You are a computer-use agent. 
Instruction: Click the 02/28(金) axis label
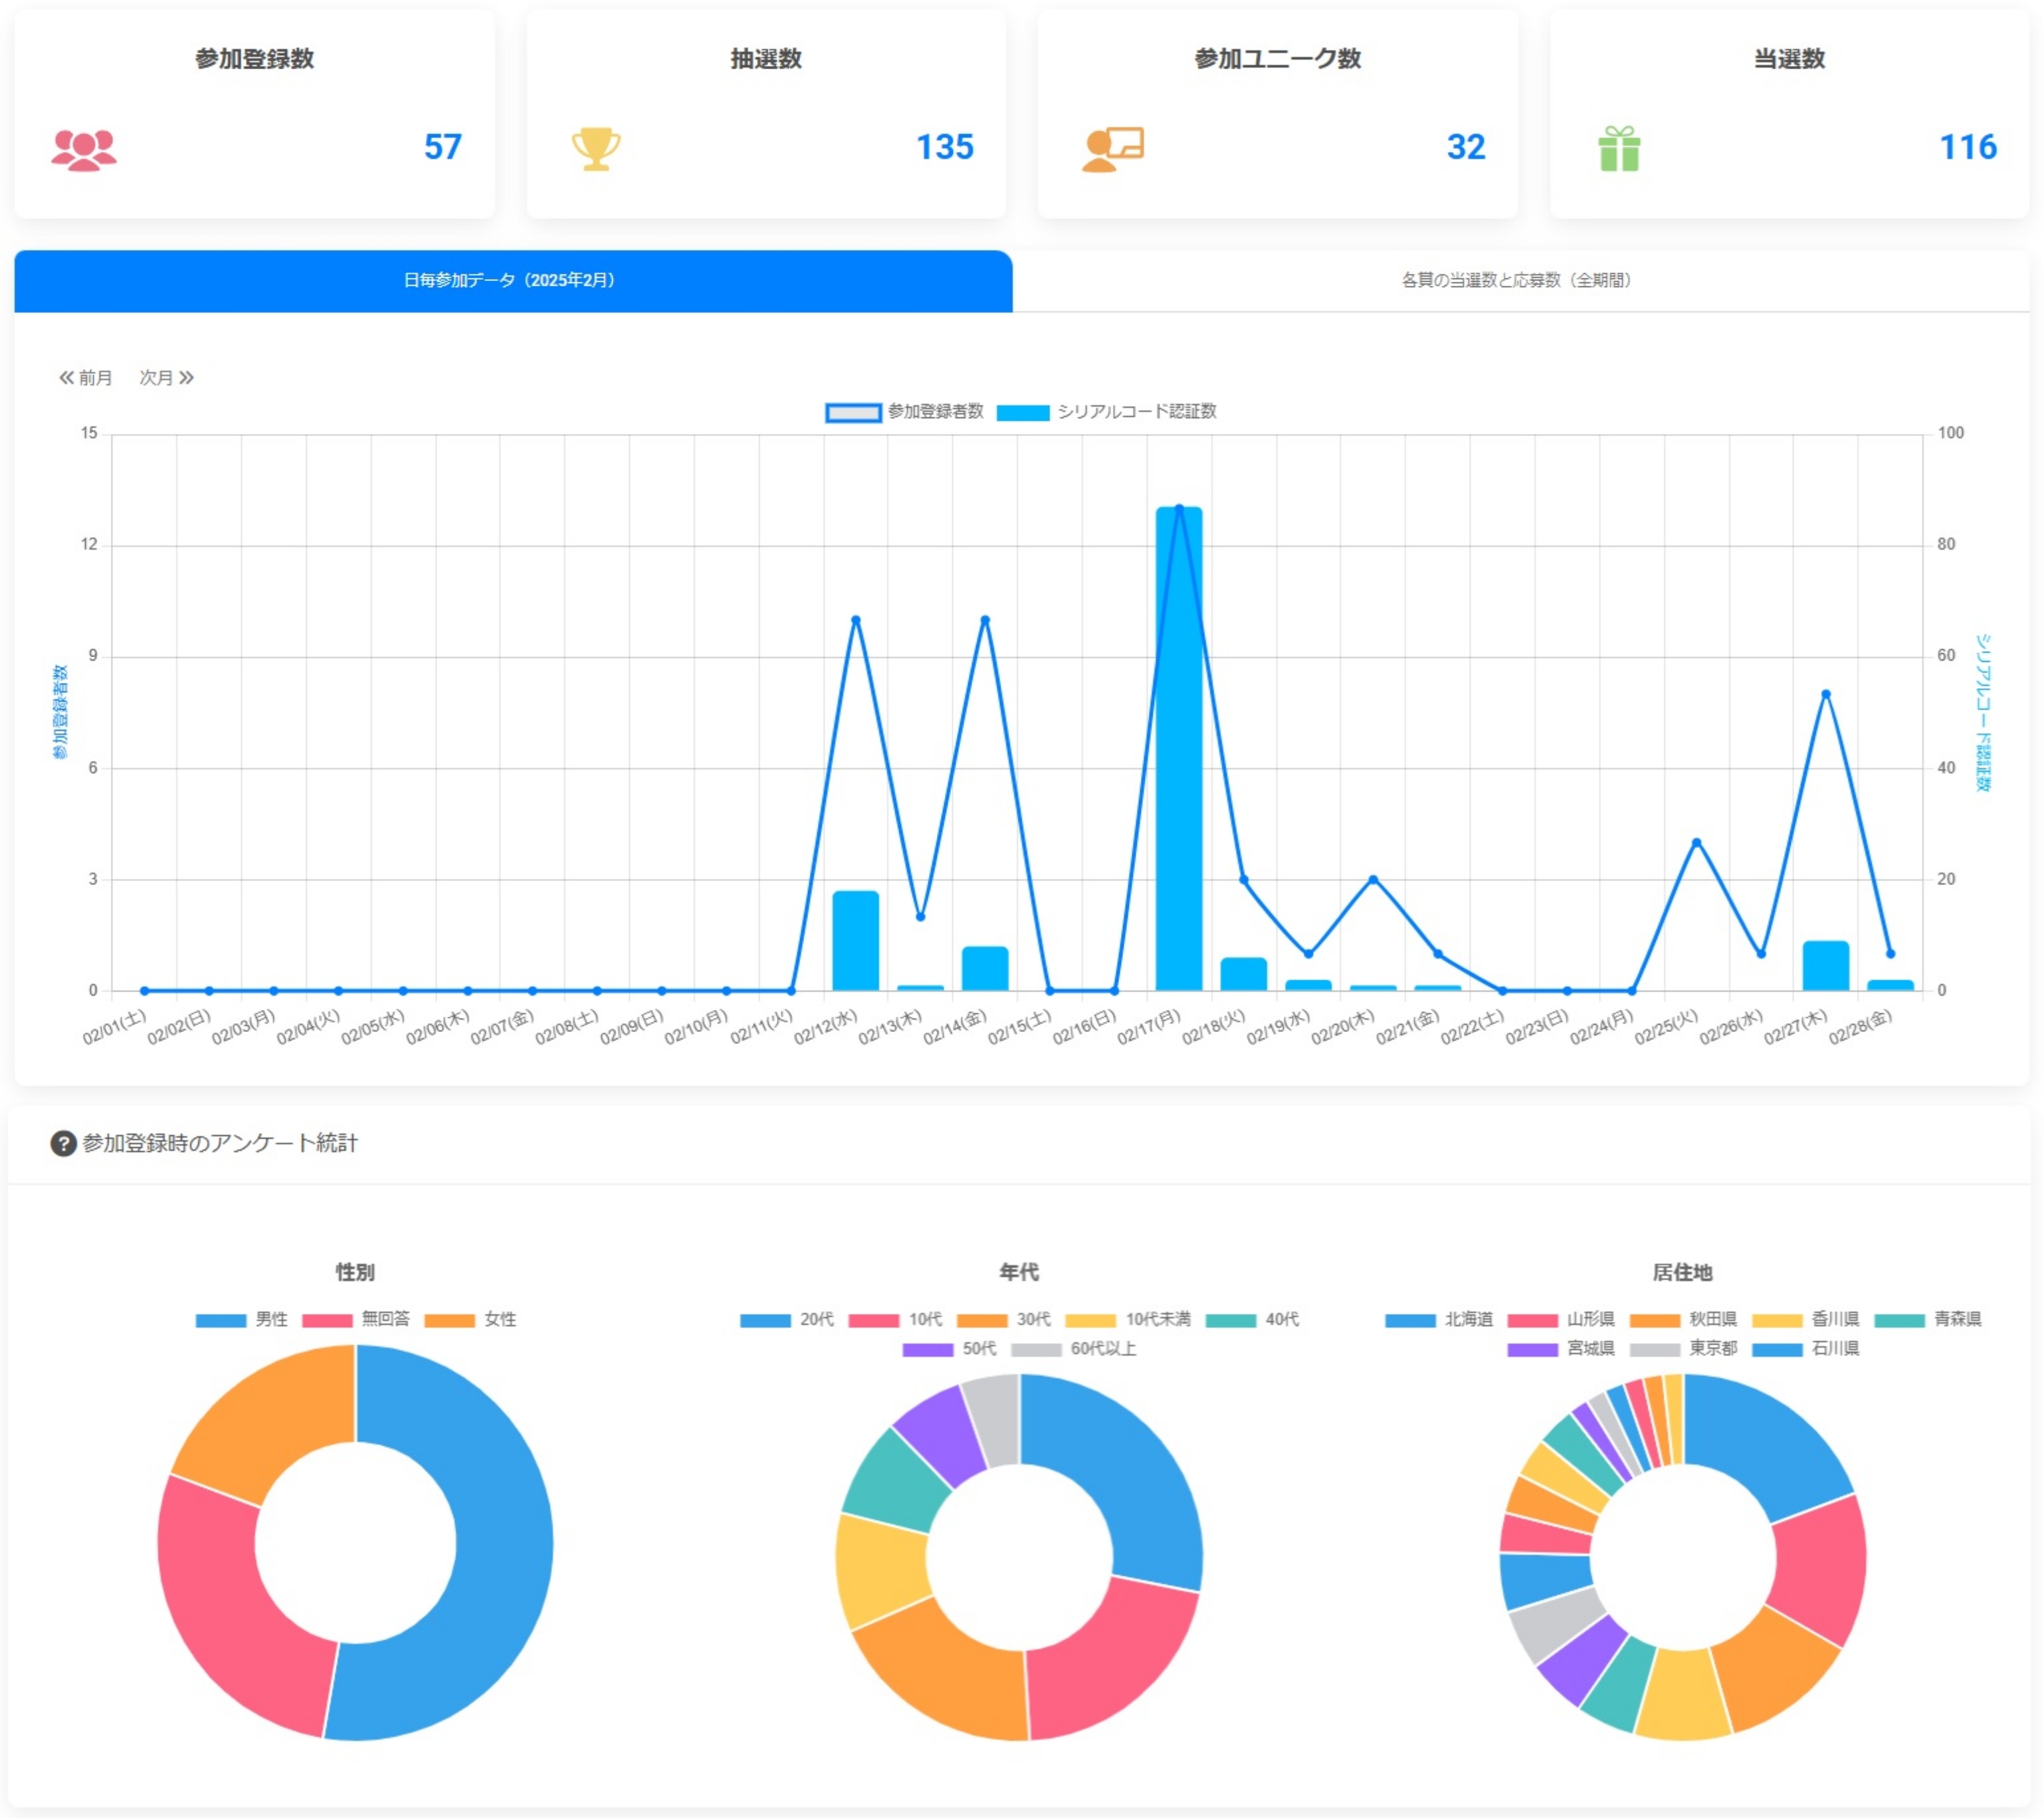(x=1861, y=1027)
